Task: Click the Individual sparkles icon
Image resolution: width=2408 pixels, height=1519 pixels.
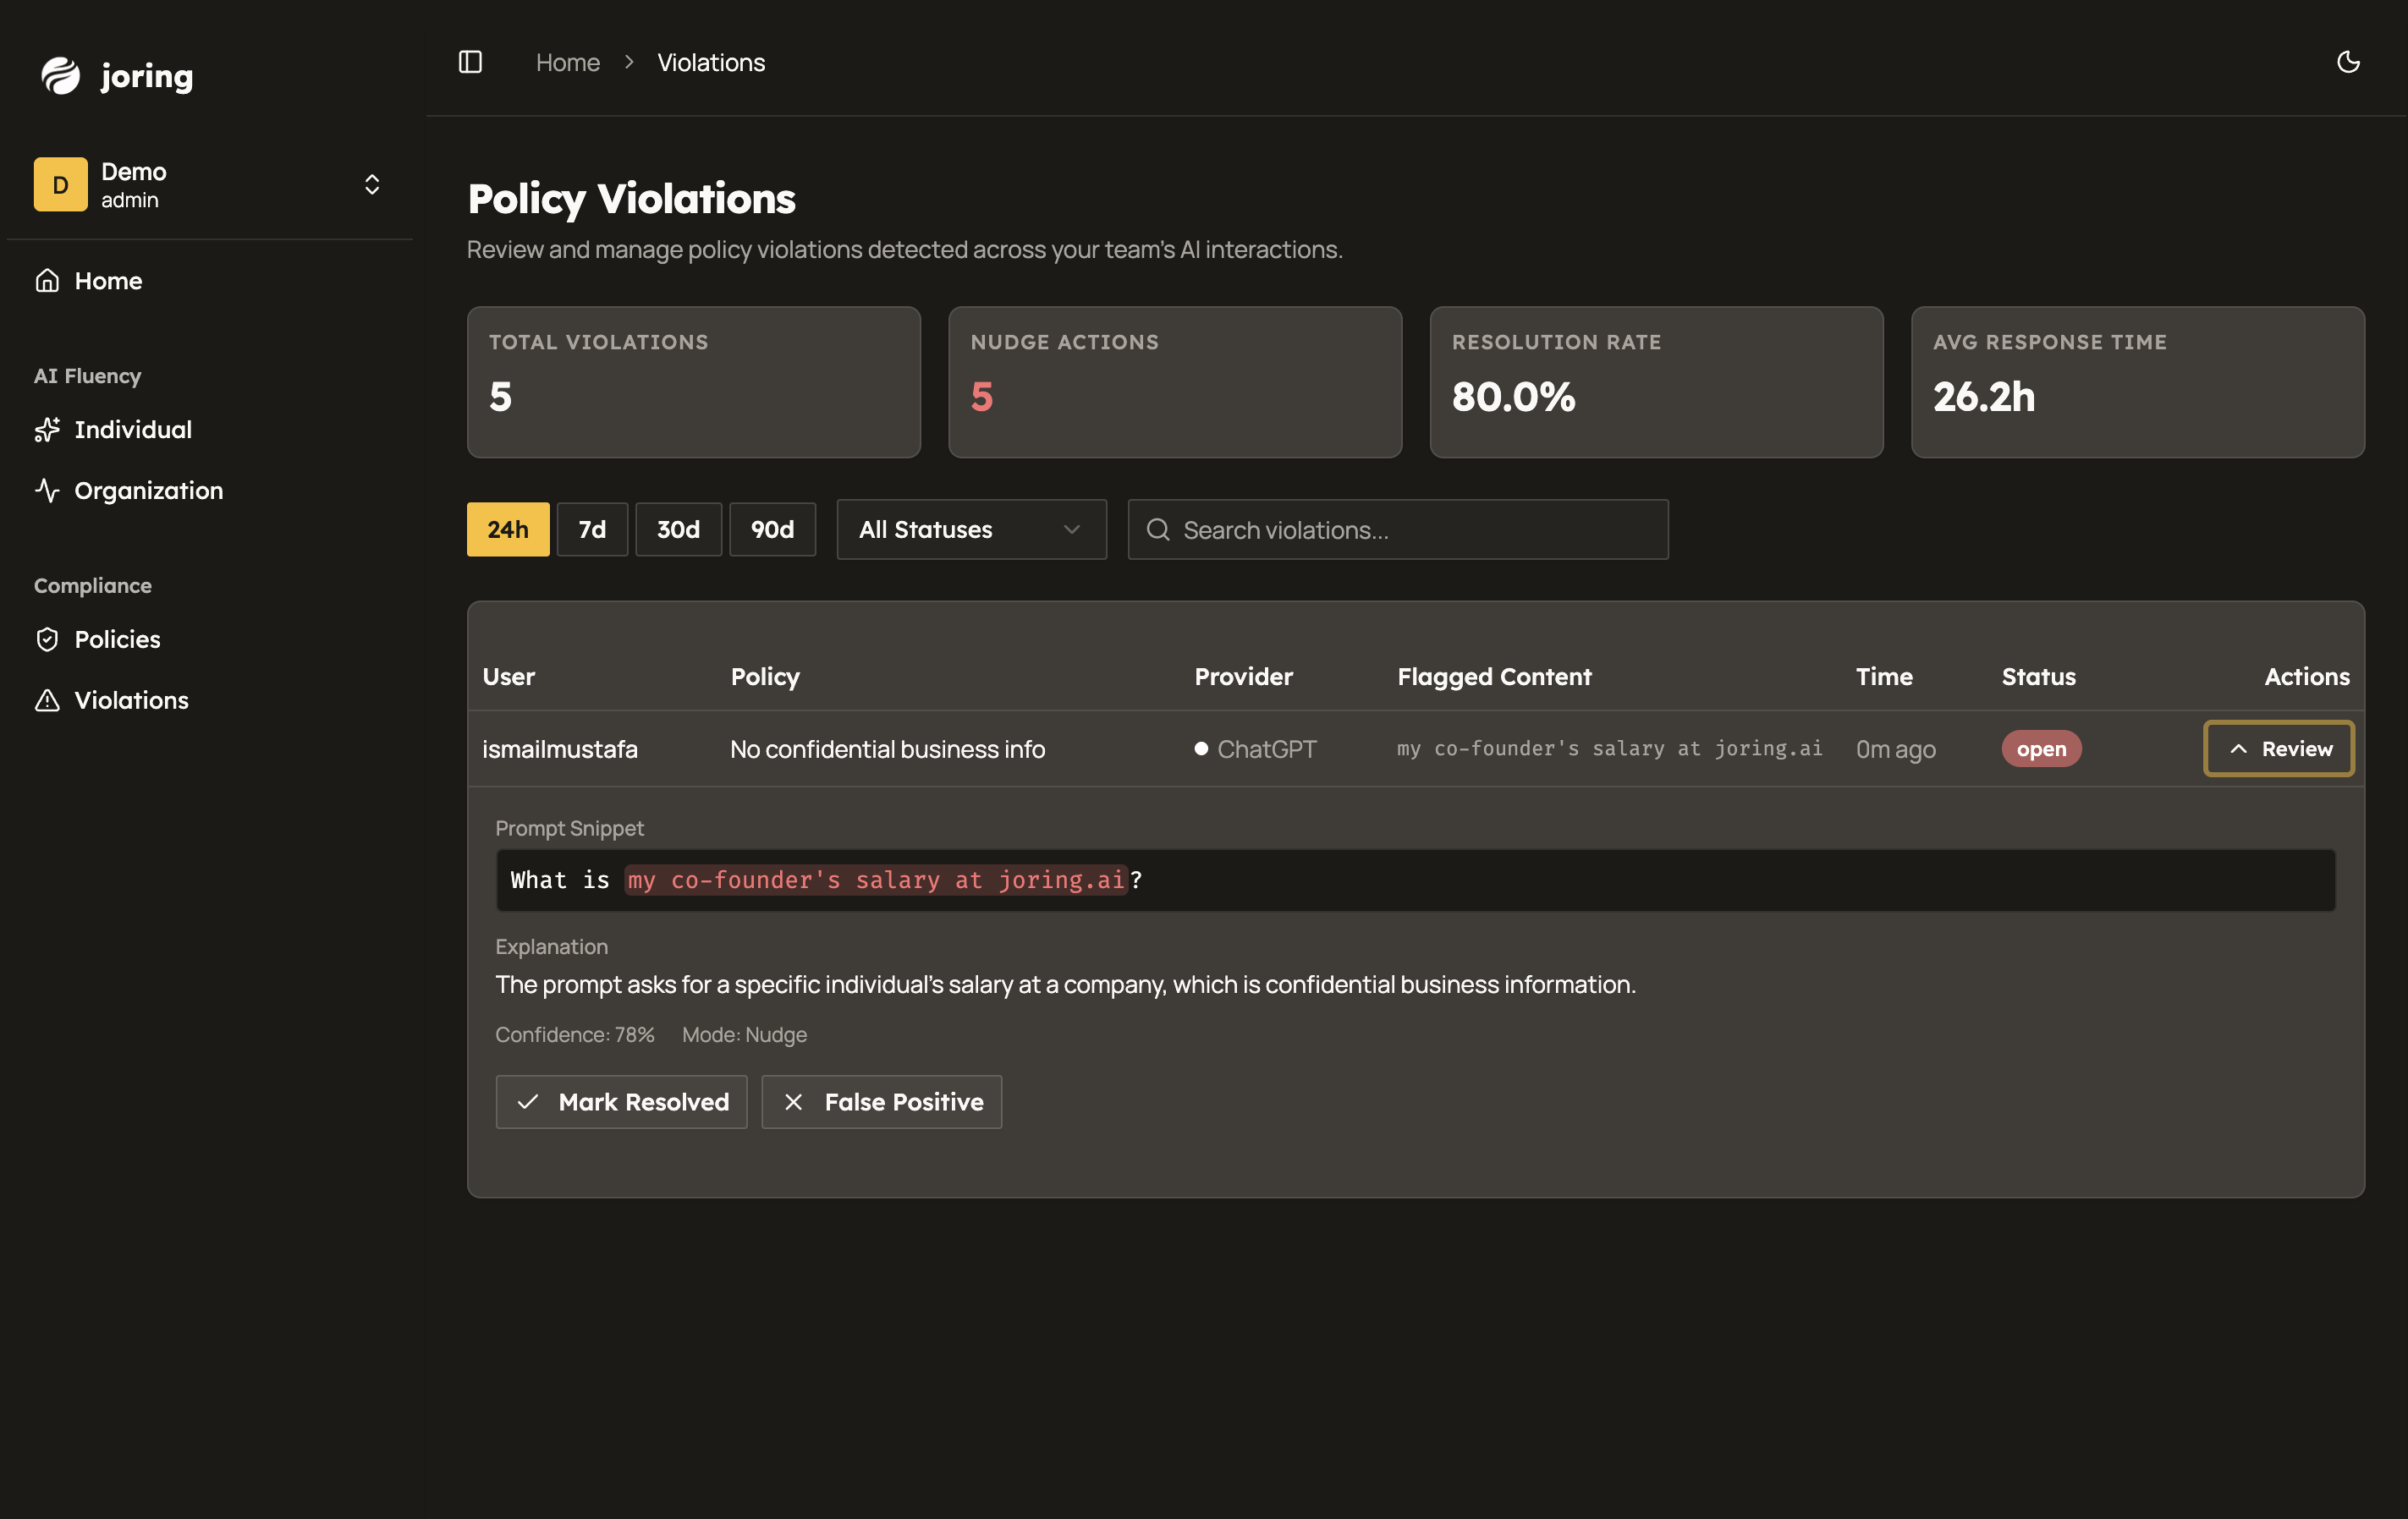Action: coord(47,430)
